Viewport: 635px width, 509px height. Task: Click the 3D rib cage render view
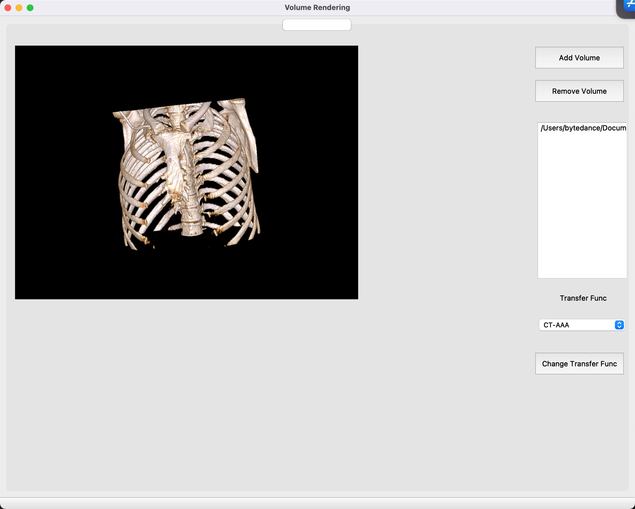tap(186, 172)
